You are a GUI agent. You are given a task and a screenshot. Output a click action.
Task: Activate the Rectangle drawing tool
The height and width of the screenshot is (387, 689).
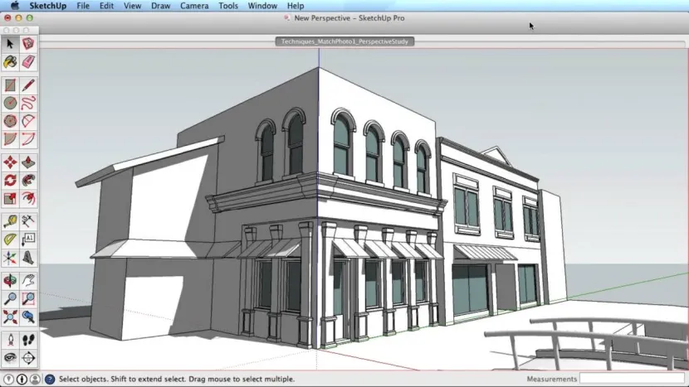(10, 85)
